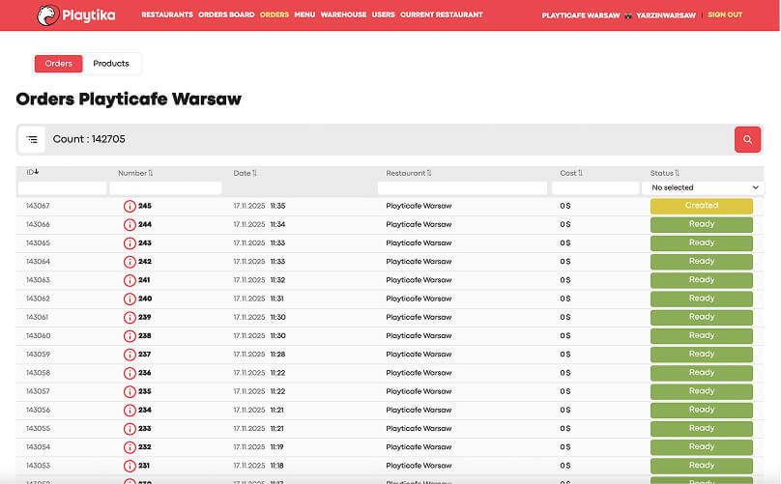
Task: Select the Orders tab button
Action: pos(58,64)
